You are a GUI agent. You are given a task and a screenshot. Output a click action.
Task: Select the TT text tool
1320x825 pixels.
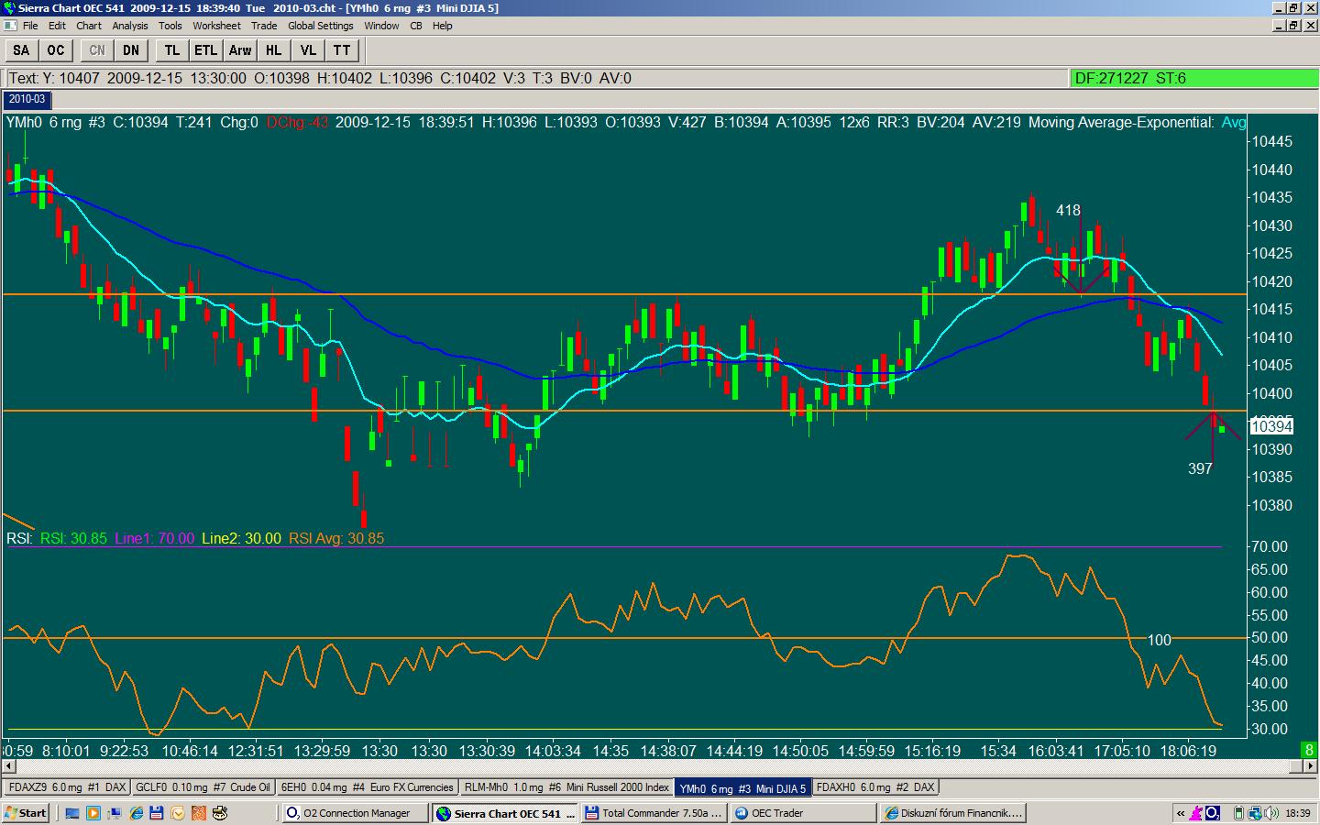(341, 50)
